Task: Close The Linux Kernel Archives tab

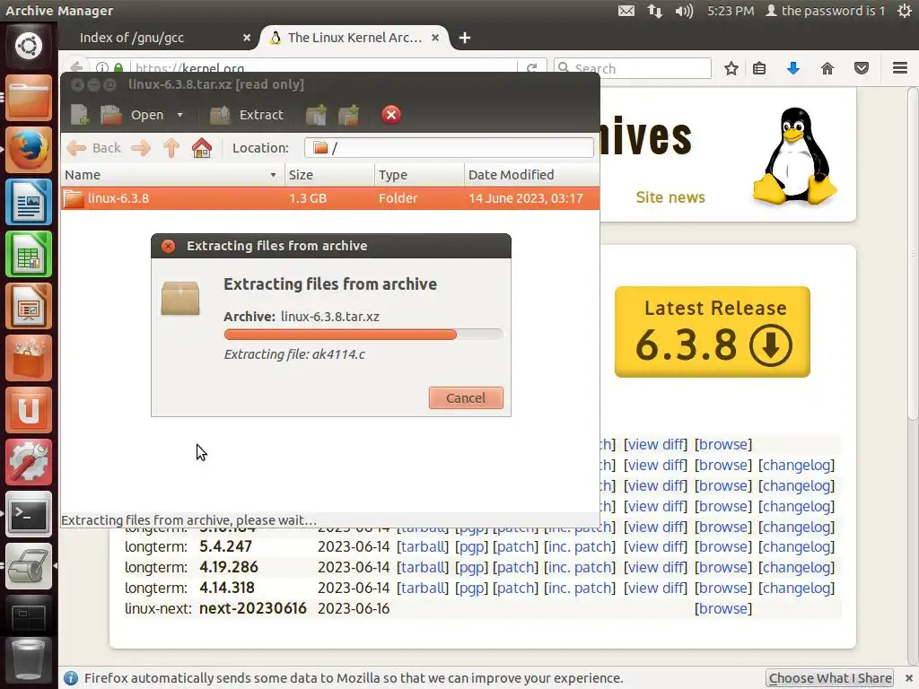Action: pyautogui.click(x=435, y=38)
